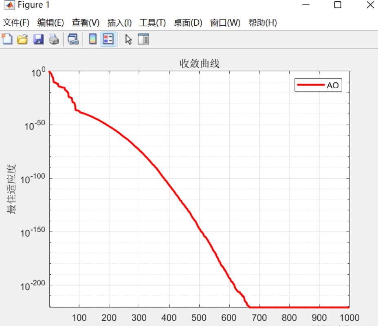Viewport: 378px width, 326px height.
Task: Select the AO legend entry
Action: click(333, 85)
